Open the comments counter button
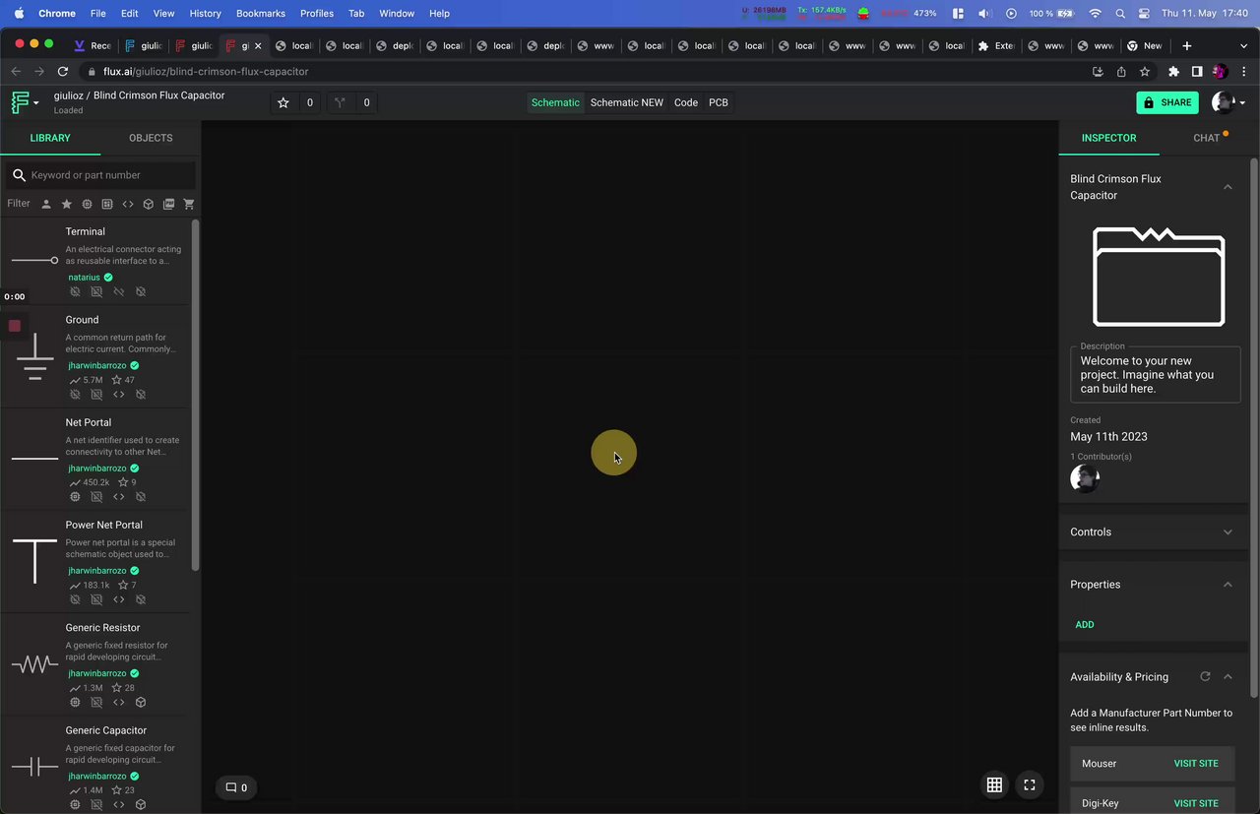 pos(236,787)
